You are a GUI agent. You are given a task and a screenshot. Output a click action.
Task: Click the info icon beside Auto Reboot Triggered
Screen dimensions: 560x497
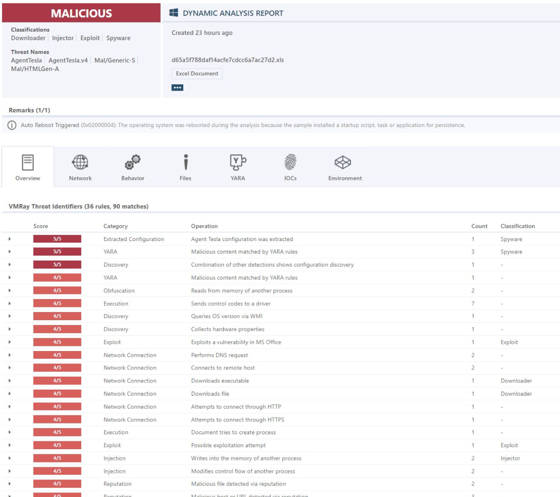click(12, 125)
